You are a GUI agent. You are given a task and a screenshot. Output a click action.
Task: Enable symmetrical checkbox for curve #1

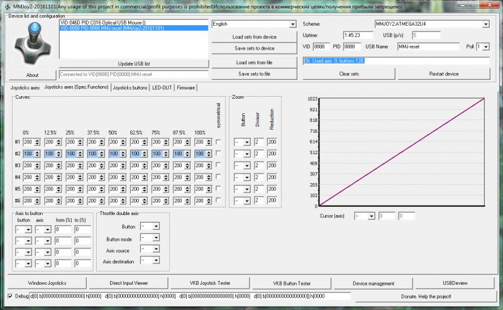218,141
